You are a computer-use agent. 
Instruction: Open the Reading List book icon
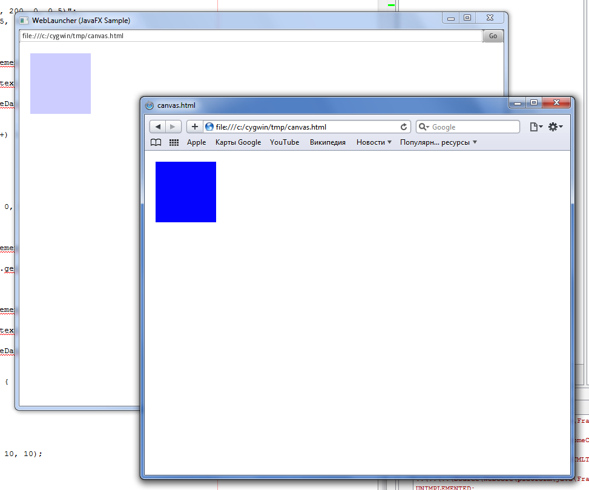(x=156, y=142)
